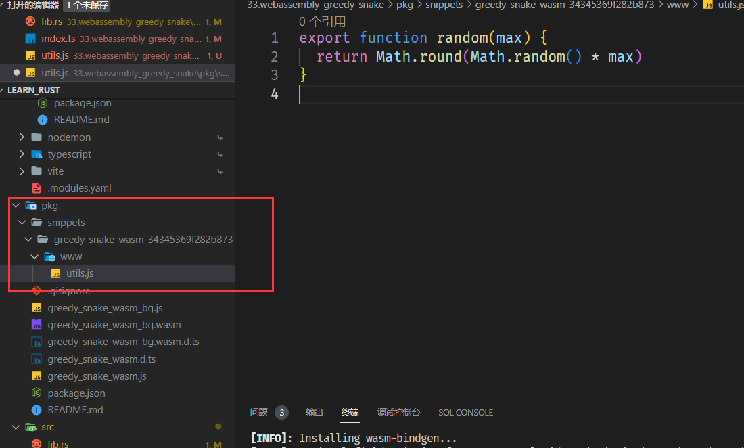Click the www folder globe icon

coord(49,256)
